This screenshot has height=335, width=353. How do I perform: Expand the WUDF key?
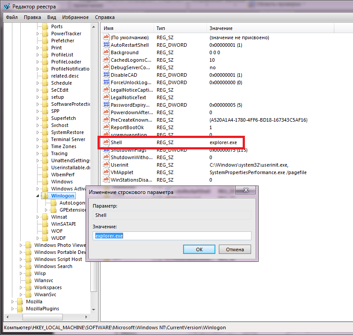click(38, 238)
